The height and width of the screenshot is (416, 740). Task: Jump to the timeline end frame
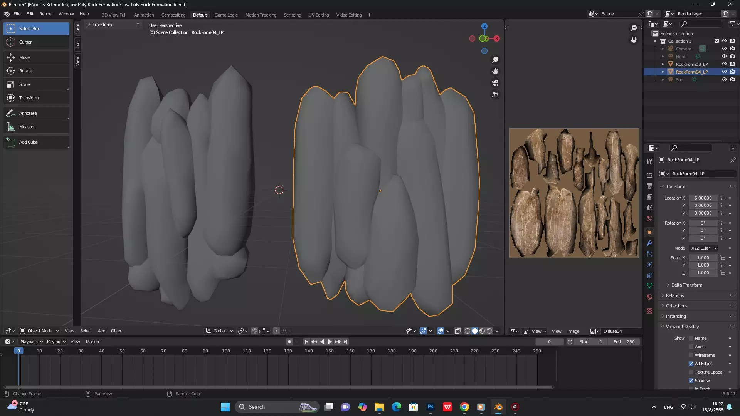tap(345, 342)
